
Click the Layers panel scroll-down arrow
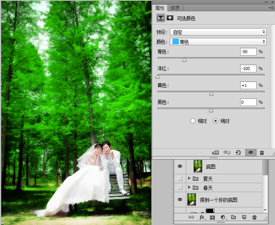click(x=265, y=210)
